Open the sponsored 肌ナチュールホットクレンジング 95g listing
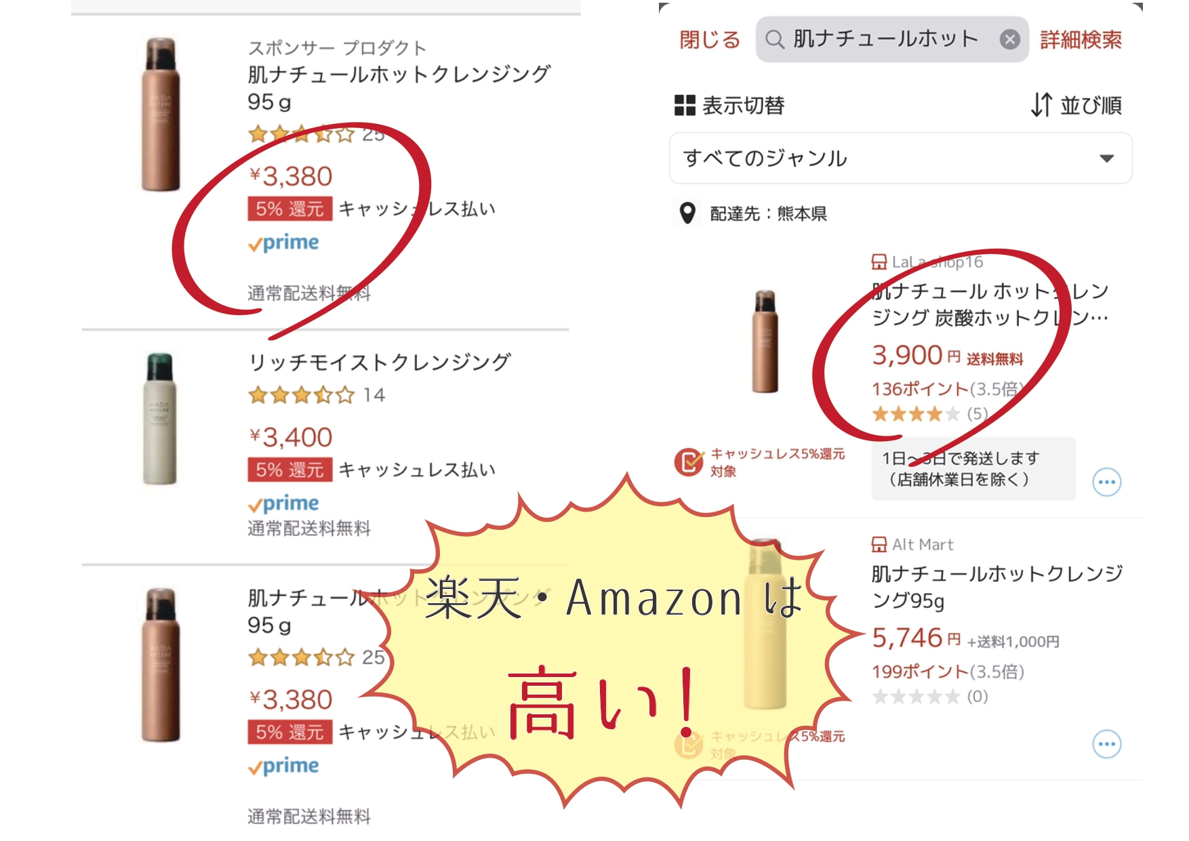Viewport: 1189px width, 841px height. [399, 87]
